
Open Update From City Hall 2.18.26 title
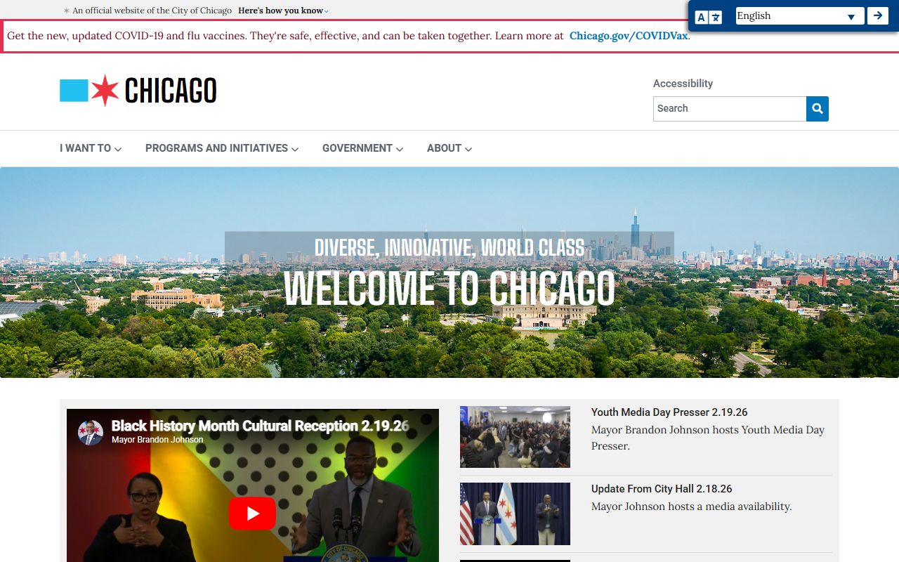pyautogui.click(x=662, y=489)
